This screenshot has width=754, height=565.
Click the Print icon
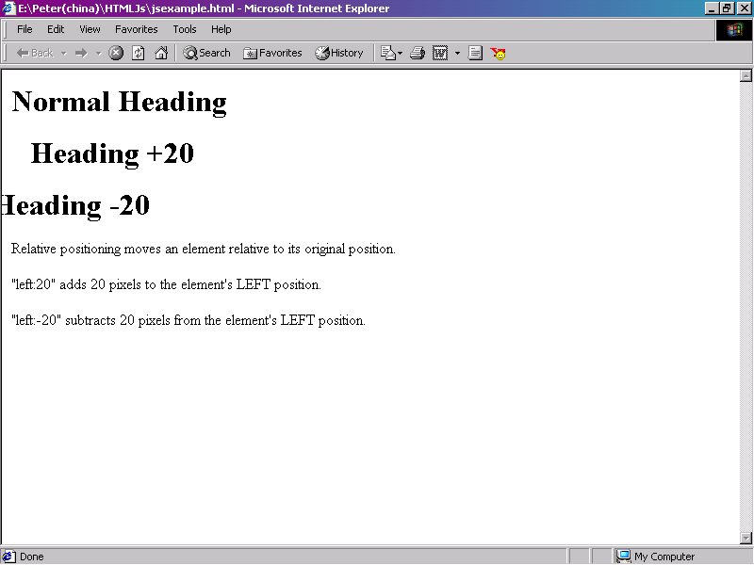point(417,53)
